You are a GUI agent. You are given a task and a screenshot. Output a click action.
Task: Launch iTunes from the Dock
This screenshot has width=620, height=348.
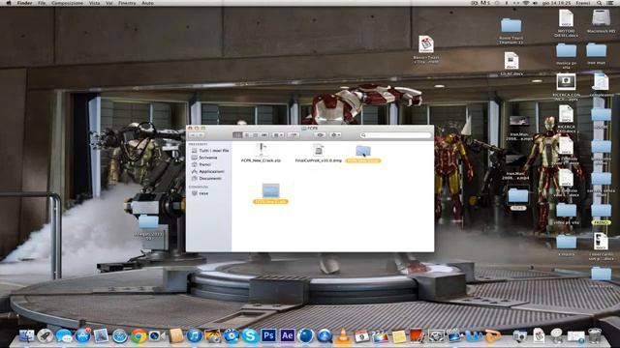(194, 335)
